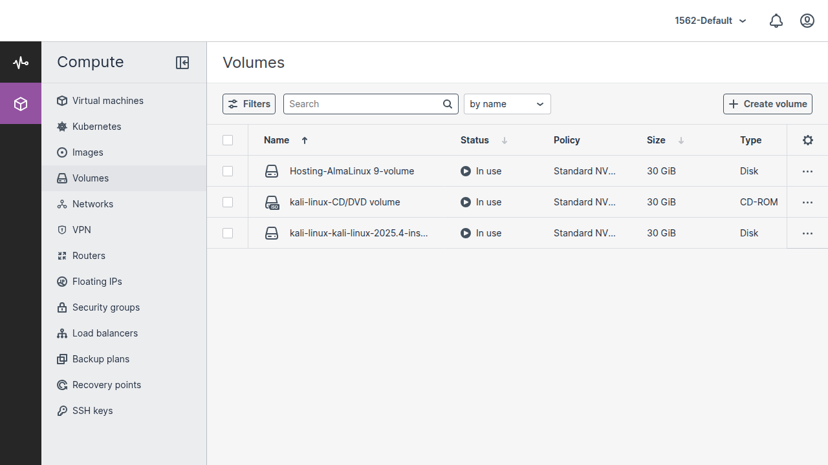Screen dimensions: 828x465
Task: Open Virtual machines in sidebar
Action: [124, 101]
